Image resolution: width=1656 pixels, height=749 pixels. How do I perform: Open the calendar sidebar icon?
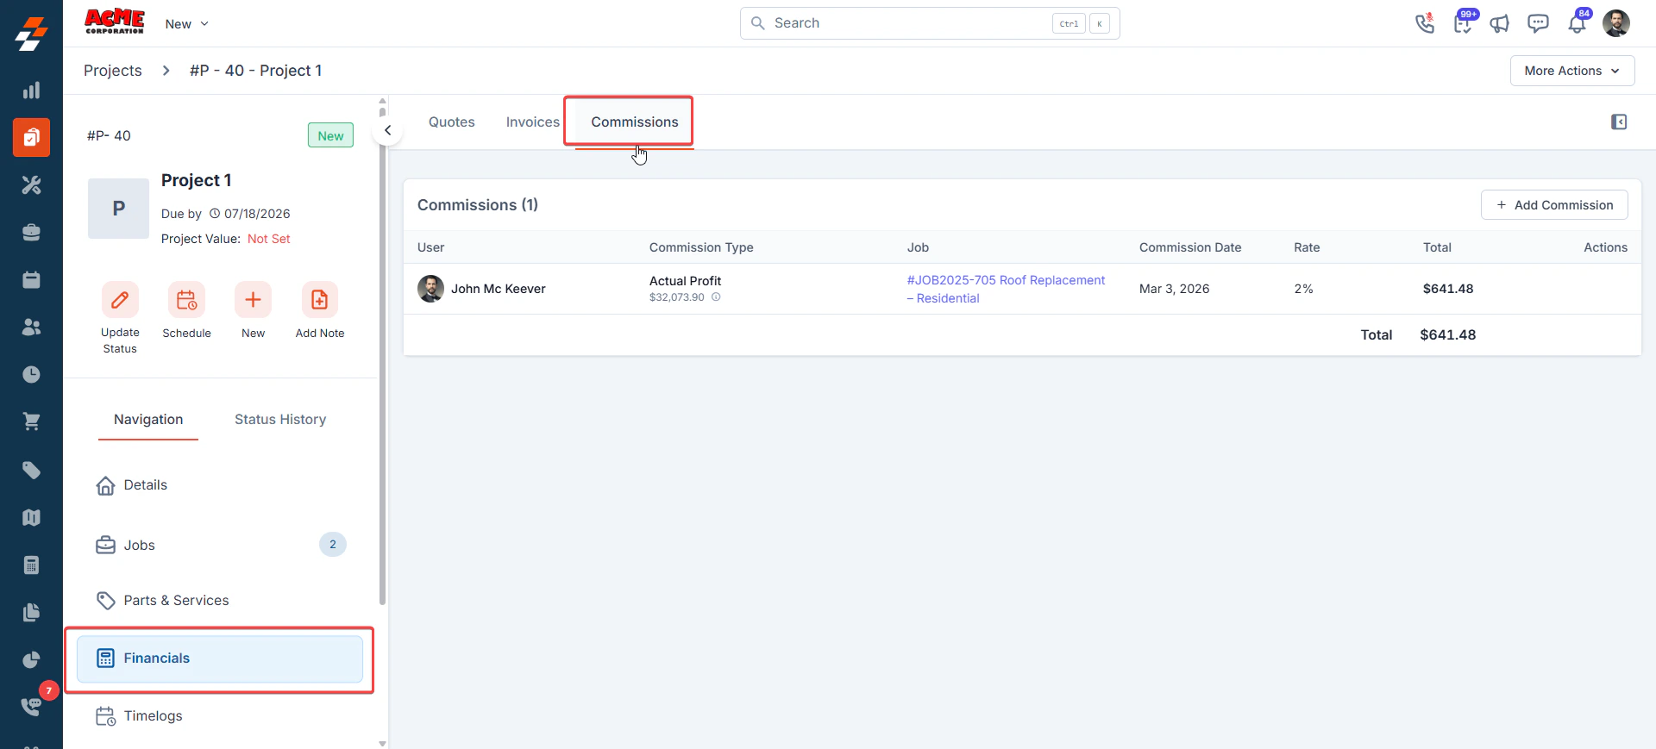coord(31,279)
